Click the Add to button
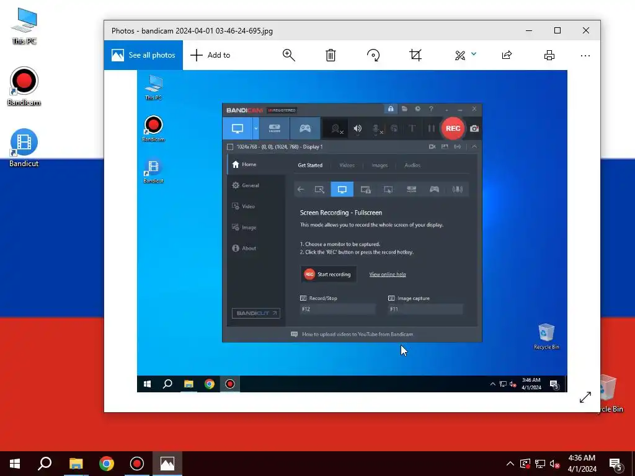Screen dimensions: 635x476 (210, 55)
